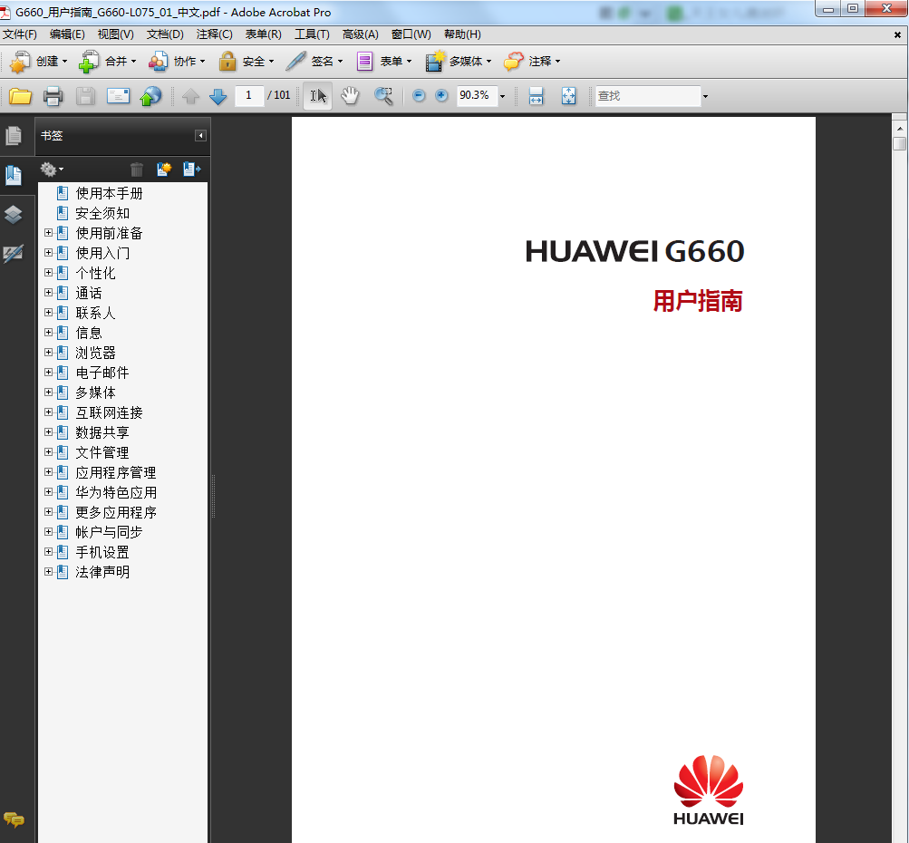Click the Zoom In plus button
This screenshot has height=843, width=909.
[x=441, y=96]
